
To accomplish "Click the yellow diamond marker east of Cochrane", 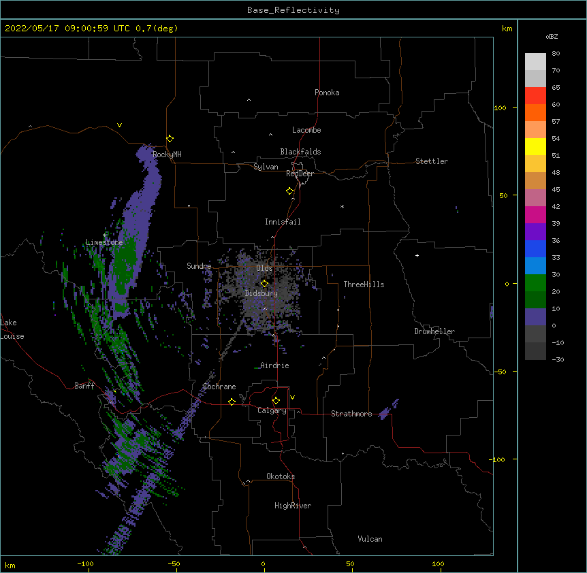I will 232,402.
